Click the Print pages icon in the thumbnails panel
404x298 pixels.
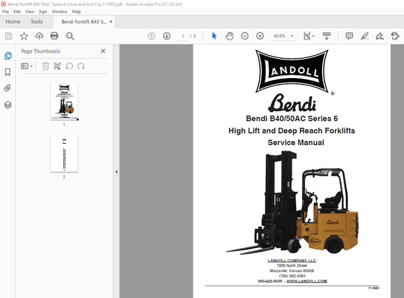(x=57, y=66)
